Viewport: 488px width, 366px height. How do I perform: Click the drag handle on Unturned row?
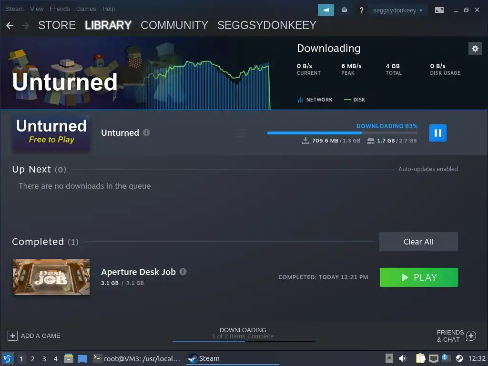click(x=241, y=133)
